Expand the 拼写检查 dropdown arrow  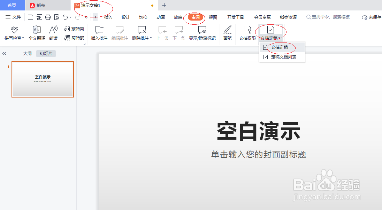pyautogui.click(x=23, y=38)
